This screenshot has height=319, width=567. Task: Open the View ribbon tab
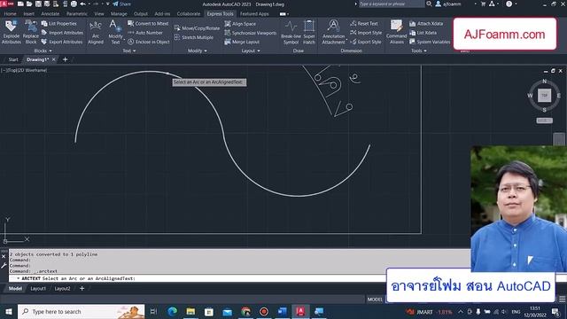[x=99, y=14]
